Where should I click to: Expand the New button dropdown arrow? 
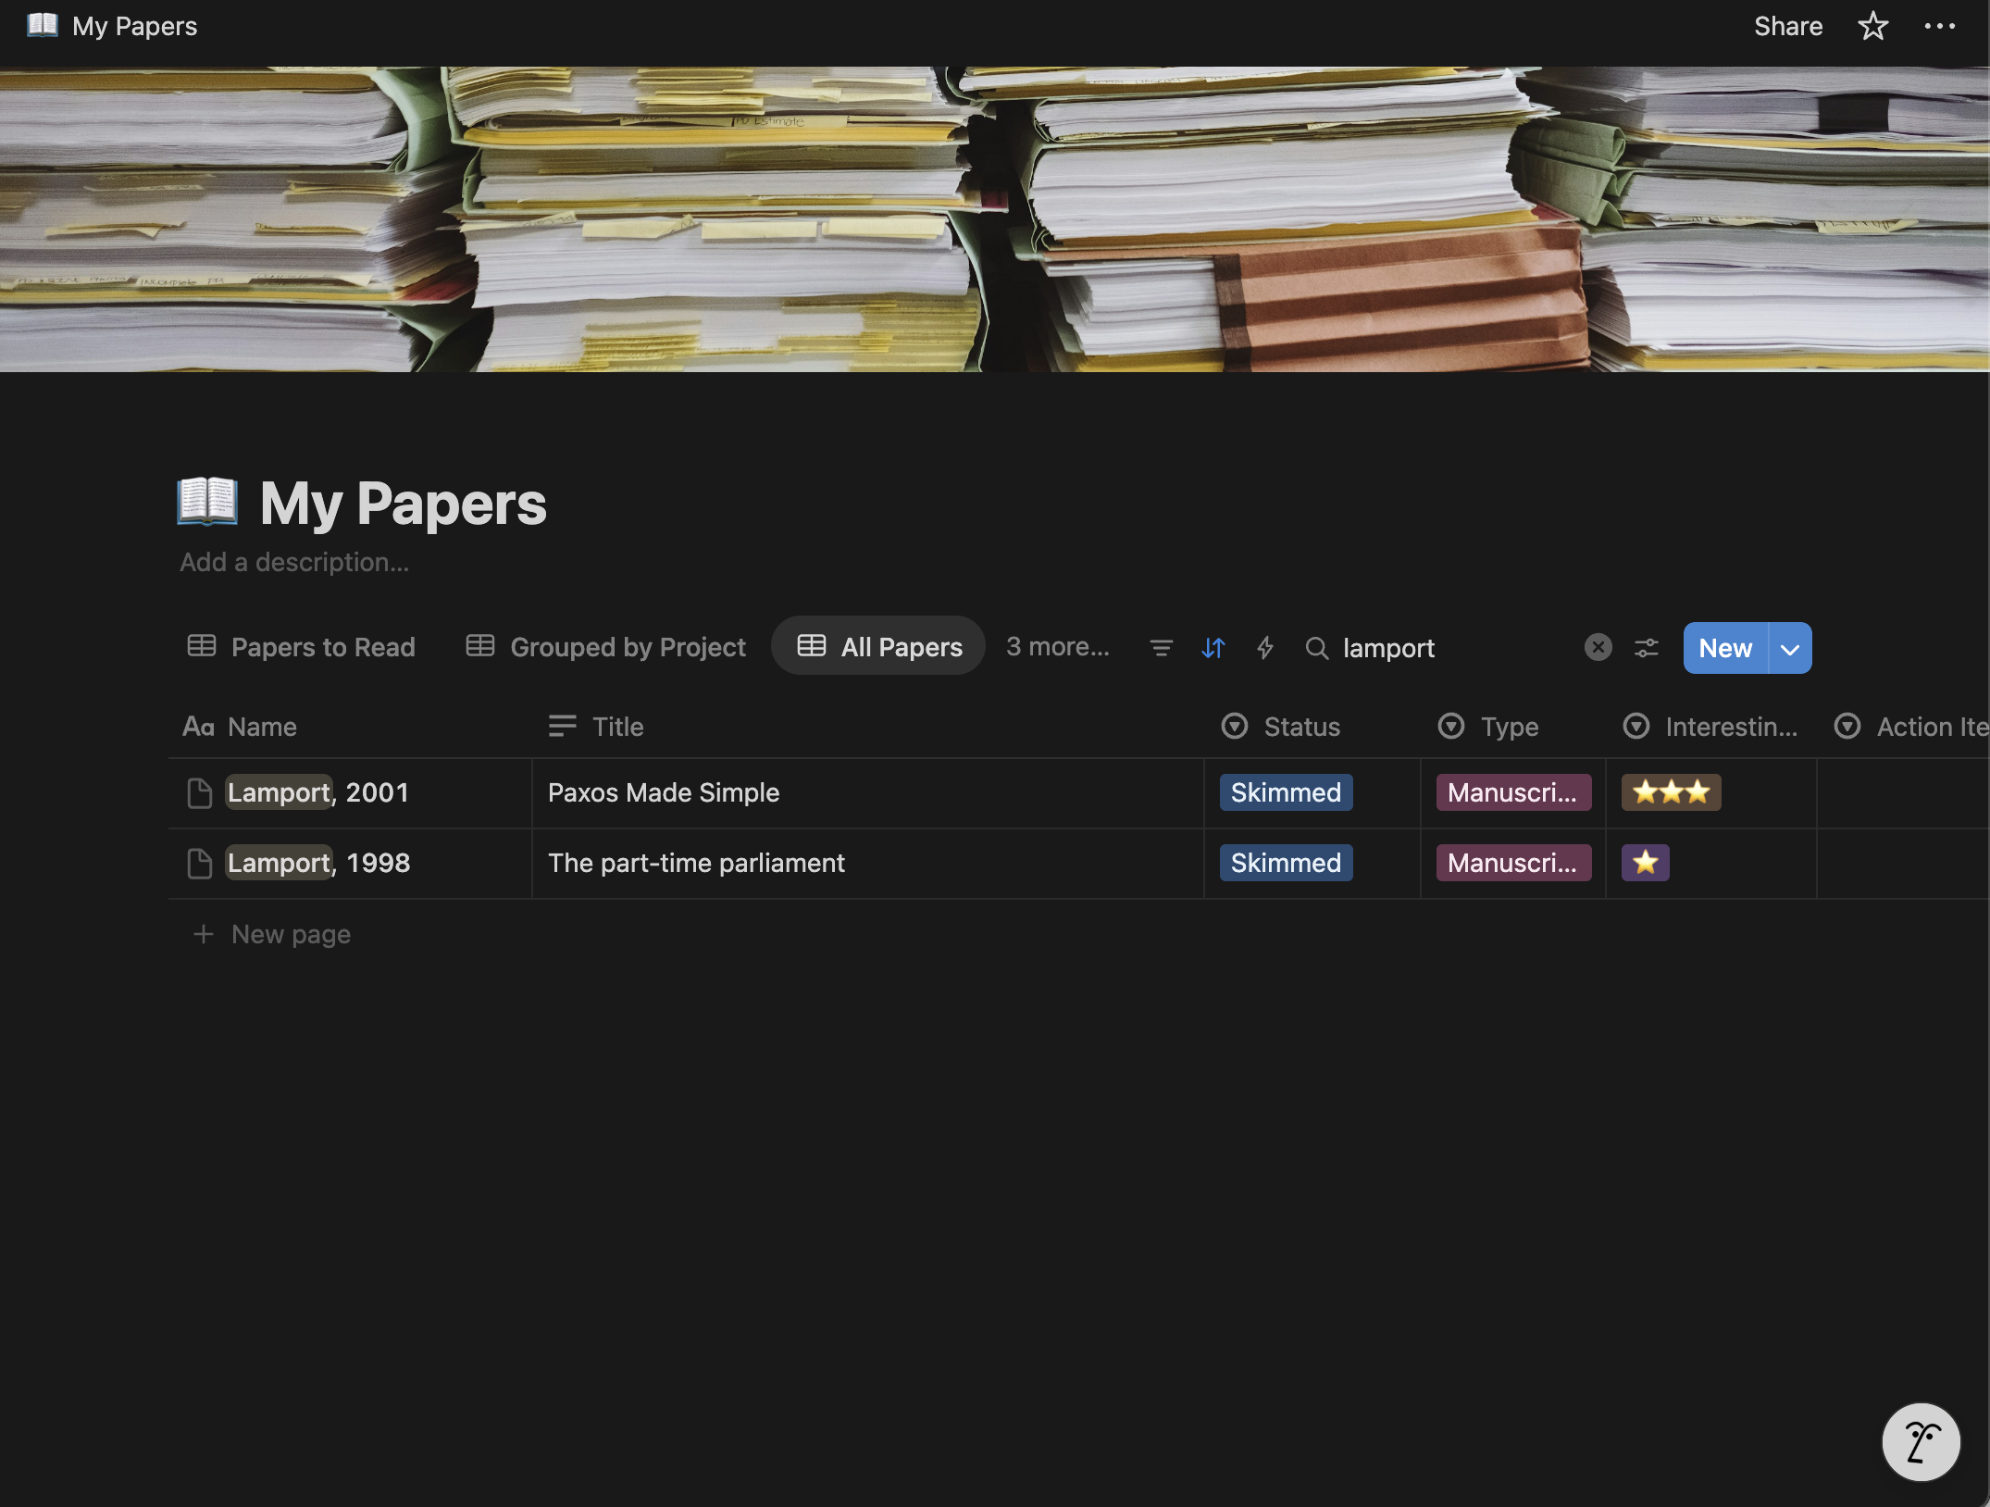1790,648
